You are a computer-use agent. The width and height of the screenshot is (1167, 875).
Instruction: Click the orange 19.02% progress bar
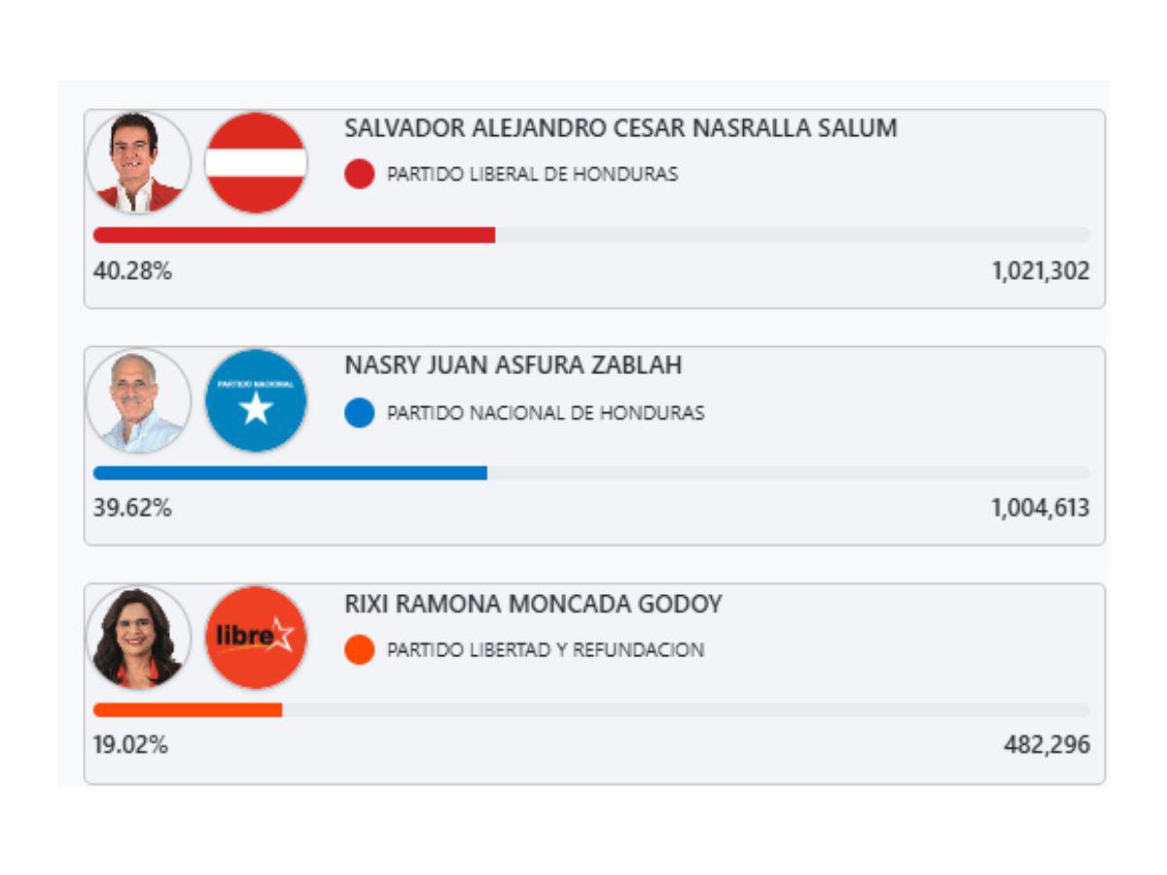188,710
